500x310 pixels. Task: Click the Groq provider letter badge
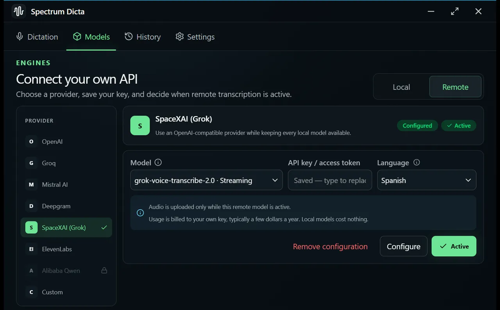tap(31, 163)
